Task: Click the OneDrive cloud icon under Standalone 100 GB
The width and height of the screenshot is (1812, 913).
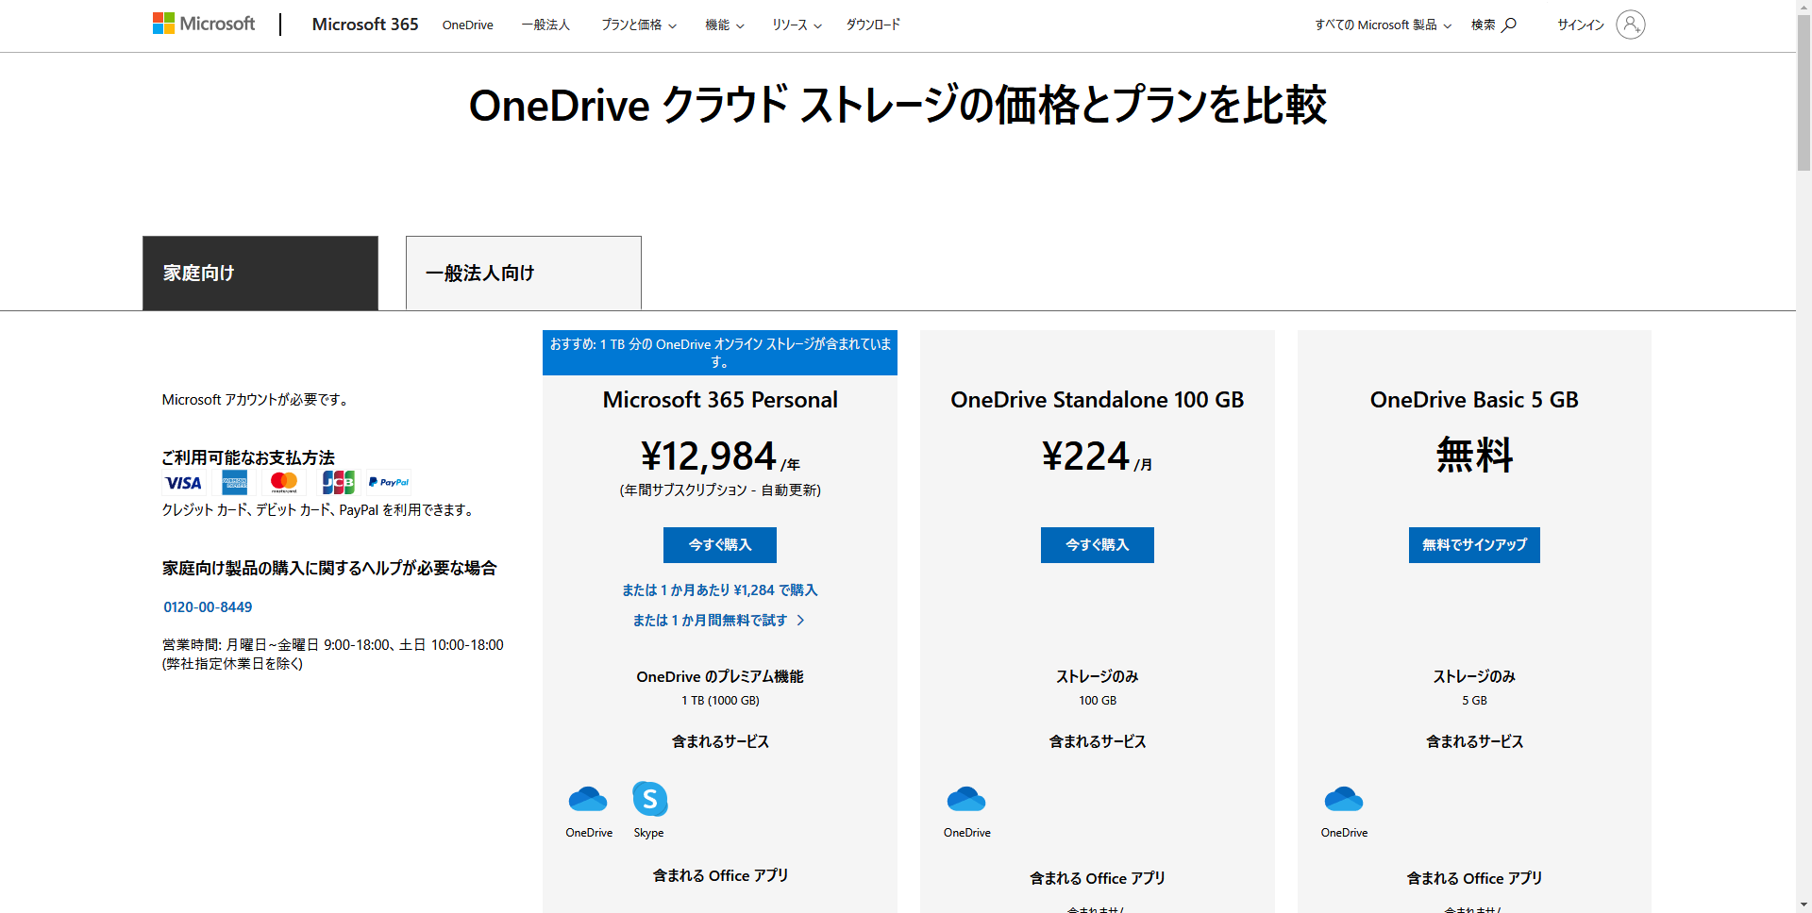Action: tap(966, 800)
